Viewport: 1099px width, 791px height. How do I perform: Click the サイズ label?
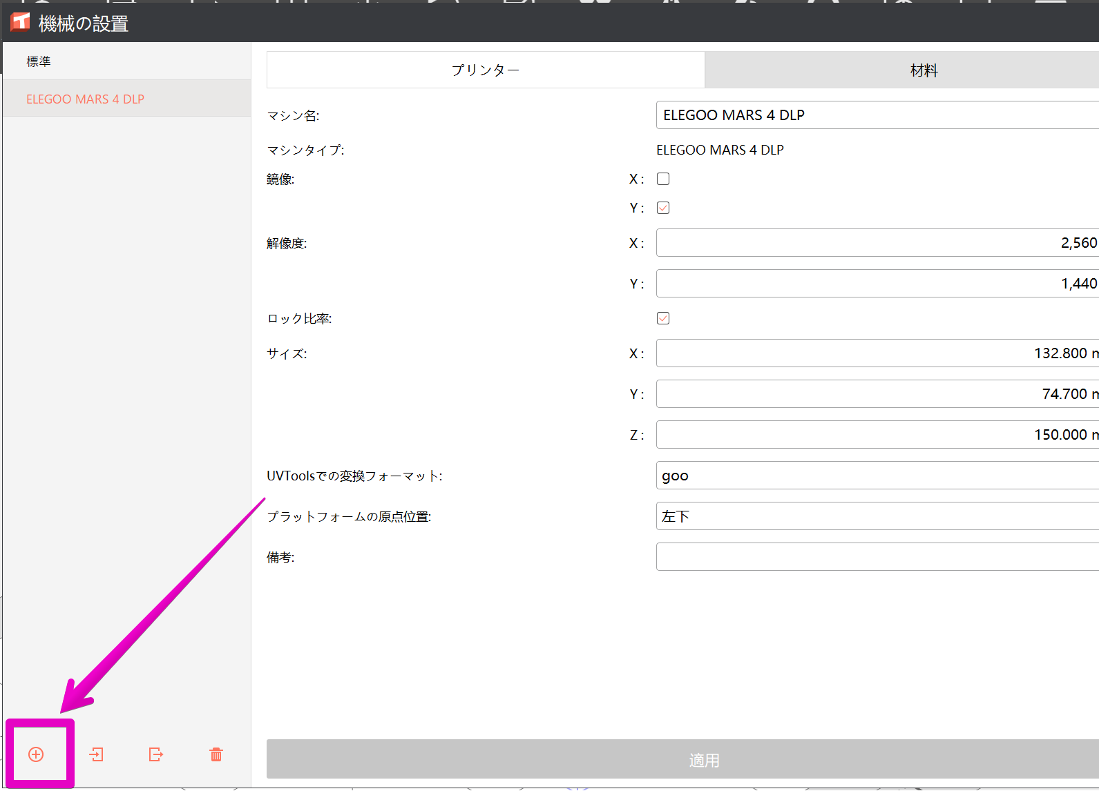[x=287, y=353]
